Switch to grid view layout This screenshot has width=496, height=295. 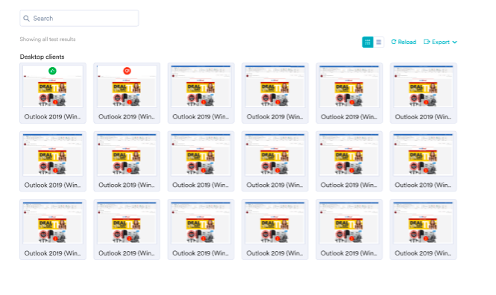click(368, 42)
